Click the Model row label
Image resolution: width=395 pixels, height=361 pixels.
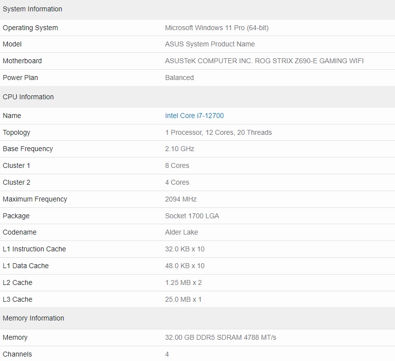[12, 44]
